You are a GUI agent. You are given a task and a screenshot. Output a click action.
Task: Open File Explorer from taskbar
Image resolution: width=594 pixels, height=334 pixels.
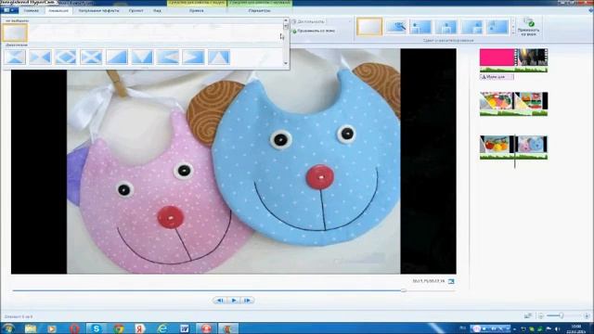tap(31, 328)
